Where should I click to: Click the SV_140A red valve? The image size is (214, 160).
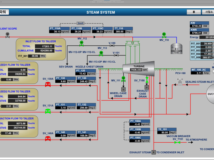(x=48, y=139)
